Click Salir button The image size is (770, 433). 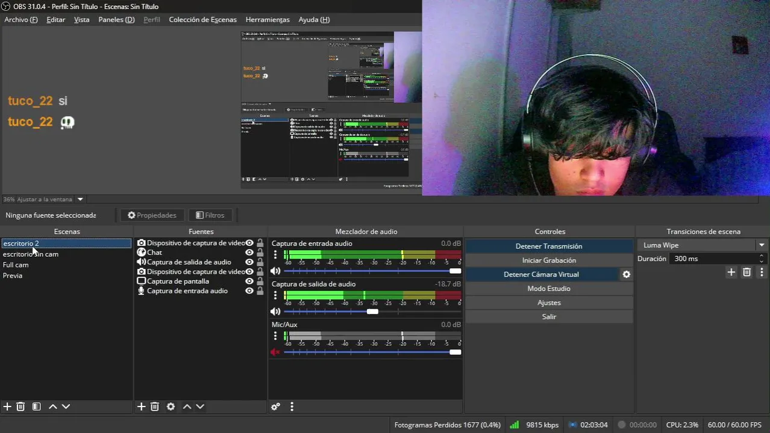click(x=549, y=316)
